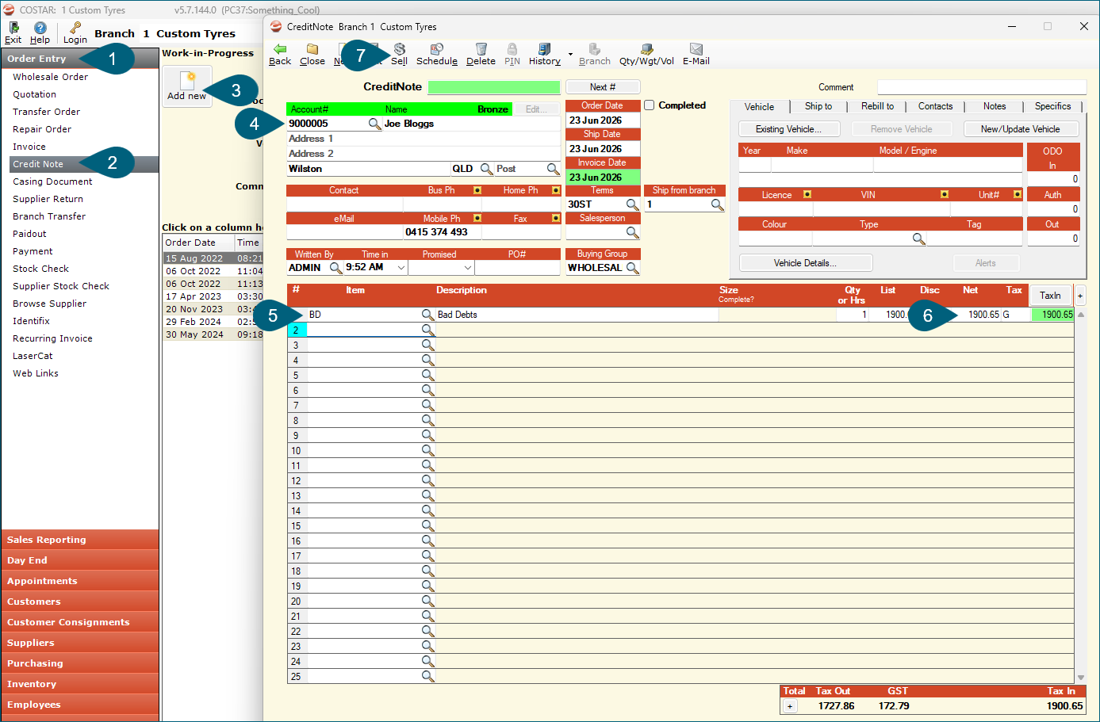Select Supplier Stock Check in sidebar

[61, 286]
